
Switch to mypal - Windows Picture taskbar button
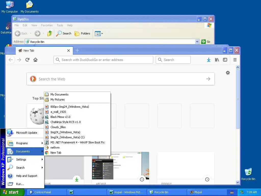click(127, 192)
